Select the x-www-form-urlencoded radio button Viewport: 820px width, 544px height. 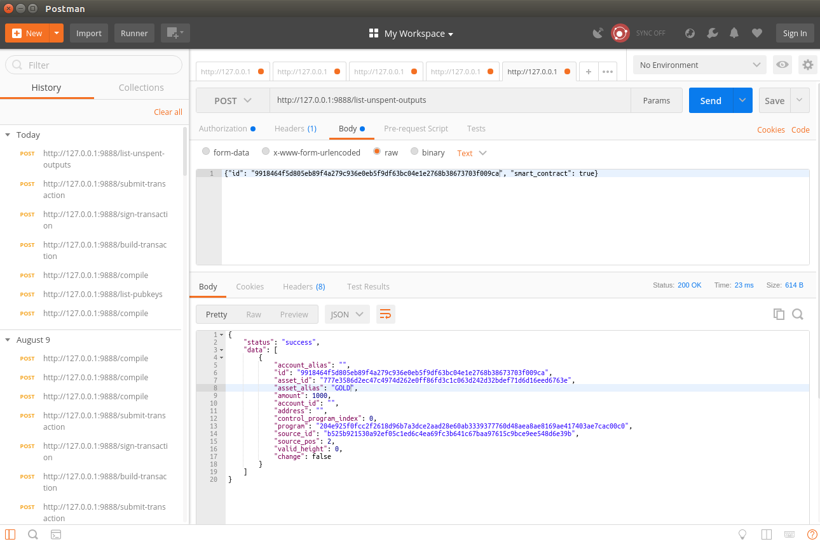266,152
